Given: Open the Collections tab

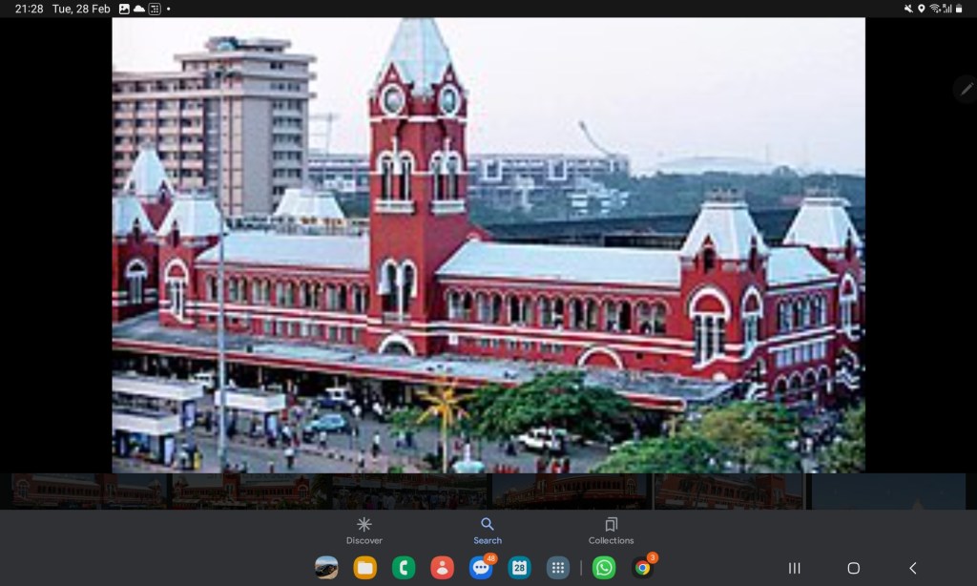Looking at the screenshot, I should pyautogui.click(x=611, y=531).
